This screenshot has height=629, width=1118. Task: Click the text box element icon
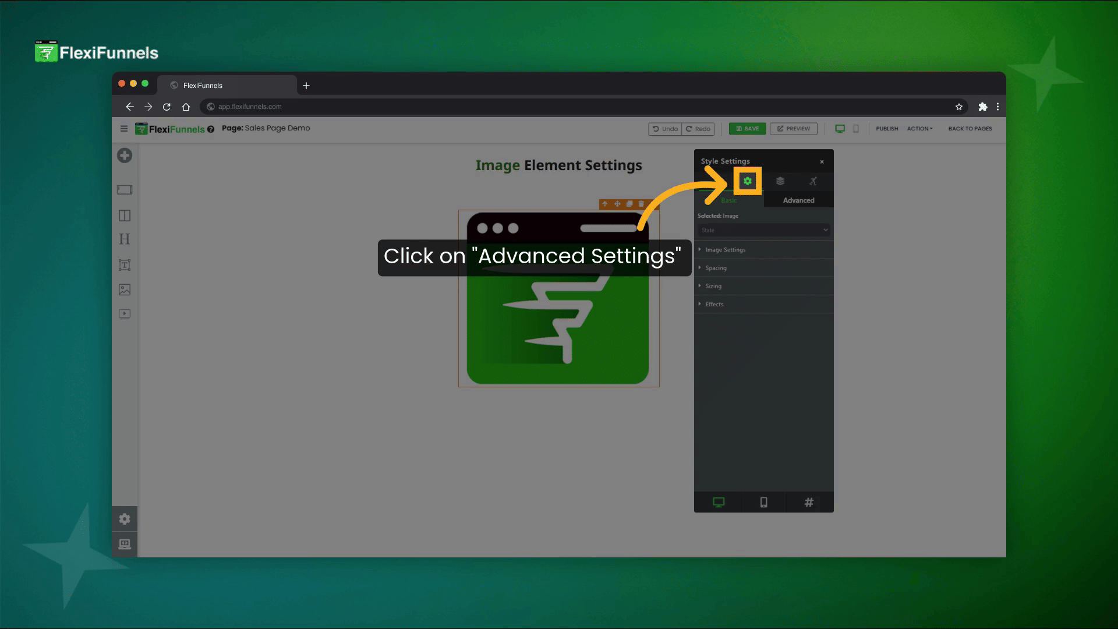[x=125, y=265]
